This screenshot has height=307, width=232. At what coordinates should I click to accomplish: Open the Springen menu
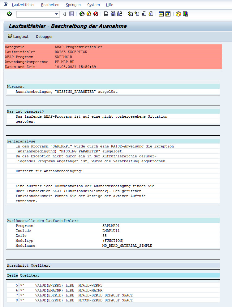click(73, 5)
